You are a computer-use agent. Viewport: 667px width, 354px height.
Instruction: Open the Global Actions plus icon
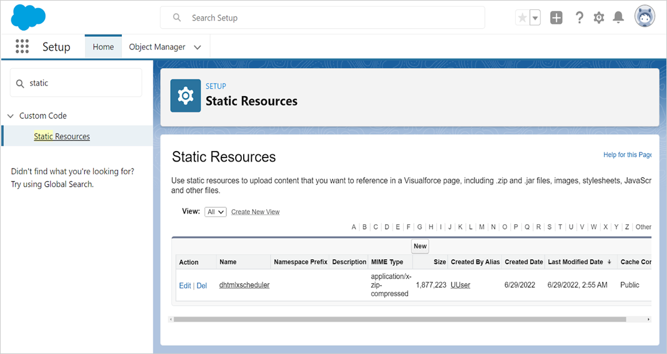click(556, 18)
